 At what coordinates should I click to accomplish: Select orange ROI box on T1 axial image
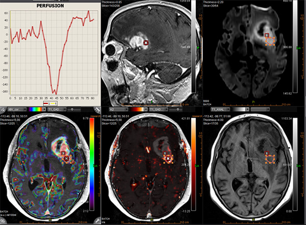click(x=270, y=159)
